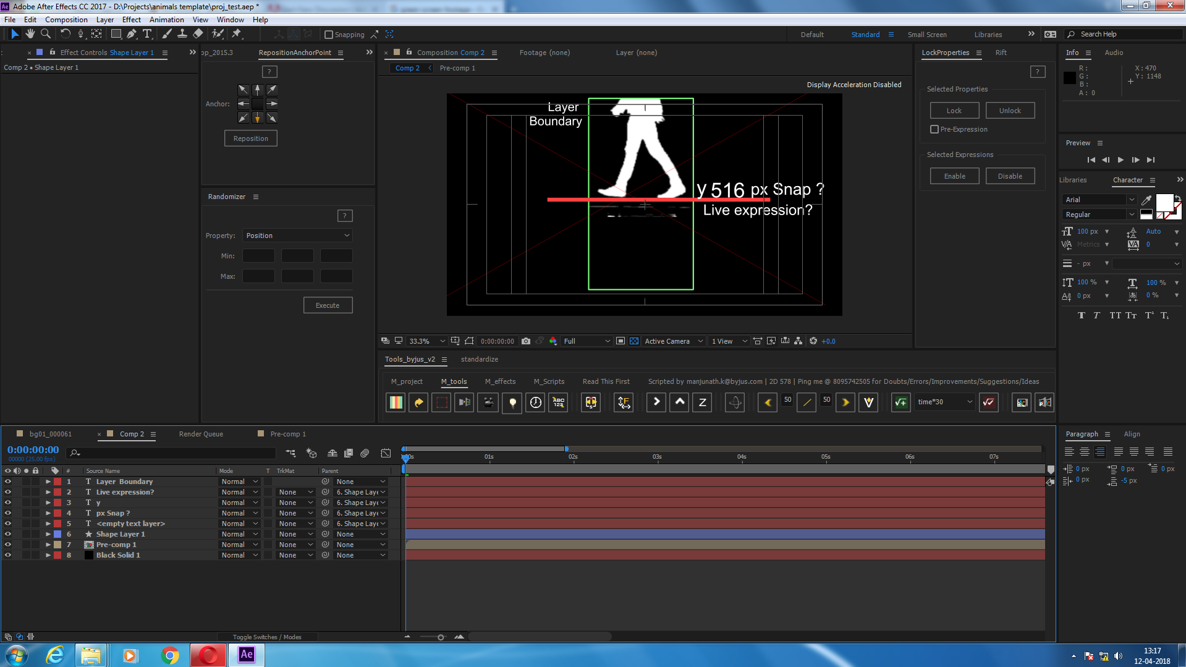
Task: Click the Lock button
Action: pyautogui.click(x=954, y=111)
